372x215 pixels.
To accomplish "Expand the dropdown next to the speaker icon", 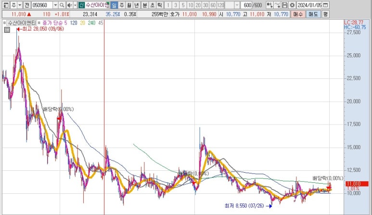I will point(75,5).
